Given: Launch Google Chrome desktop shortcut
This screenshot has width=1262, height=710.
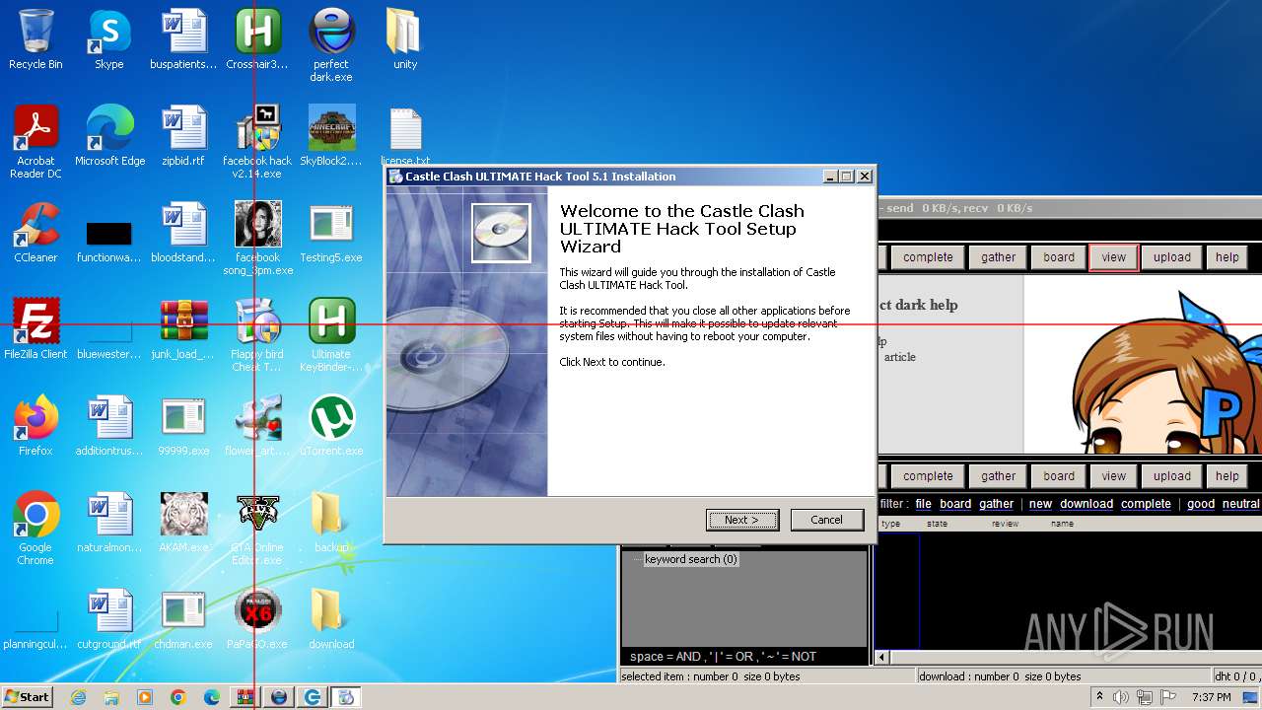Looking at the screenshot, I should 35,529.
